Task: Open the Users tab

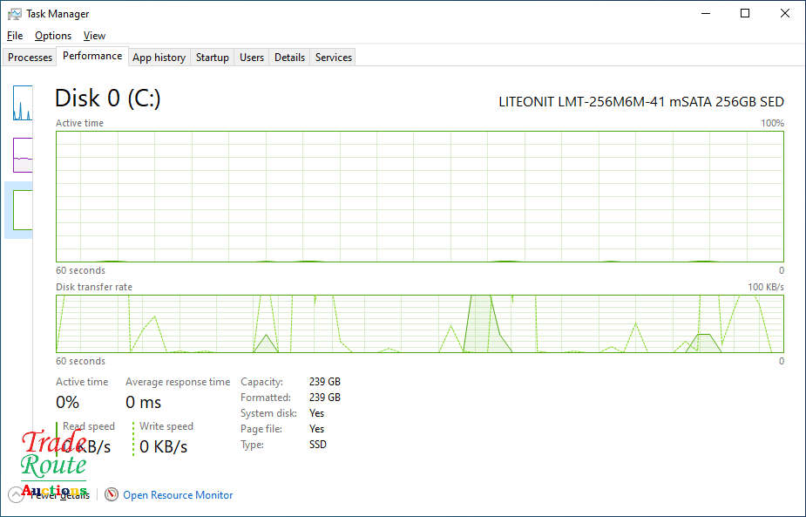Action: [252, 58]
